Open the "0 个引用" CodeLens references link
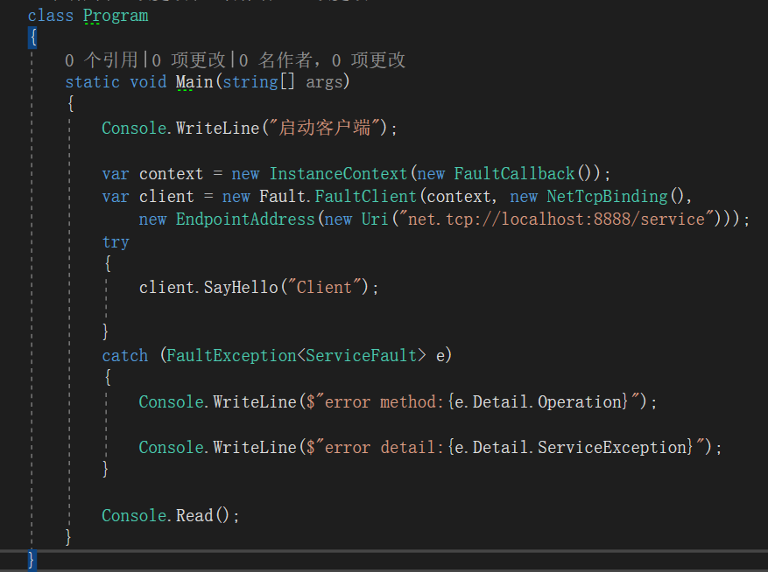 point(102,59)
